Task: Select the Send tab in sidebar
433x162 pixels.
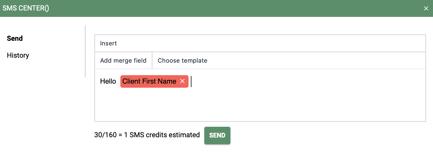Action: click(x=15, y=38)
